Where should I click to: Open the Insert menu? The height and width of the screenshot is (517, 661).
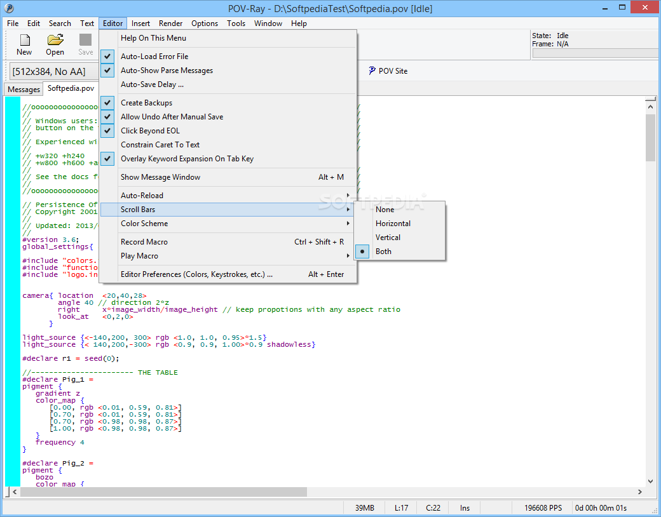click(141, 23)
